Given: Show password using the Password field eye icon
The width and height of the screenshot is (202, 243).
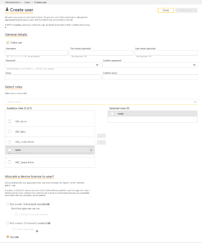Looking at the screenshot, I should click(x=97, y=65).
